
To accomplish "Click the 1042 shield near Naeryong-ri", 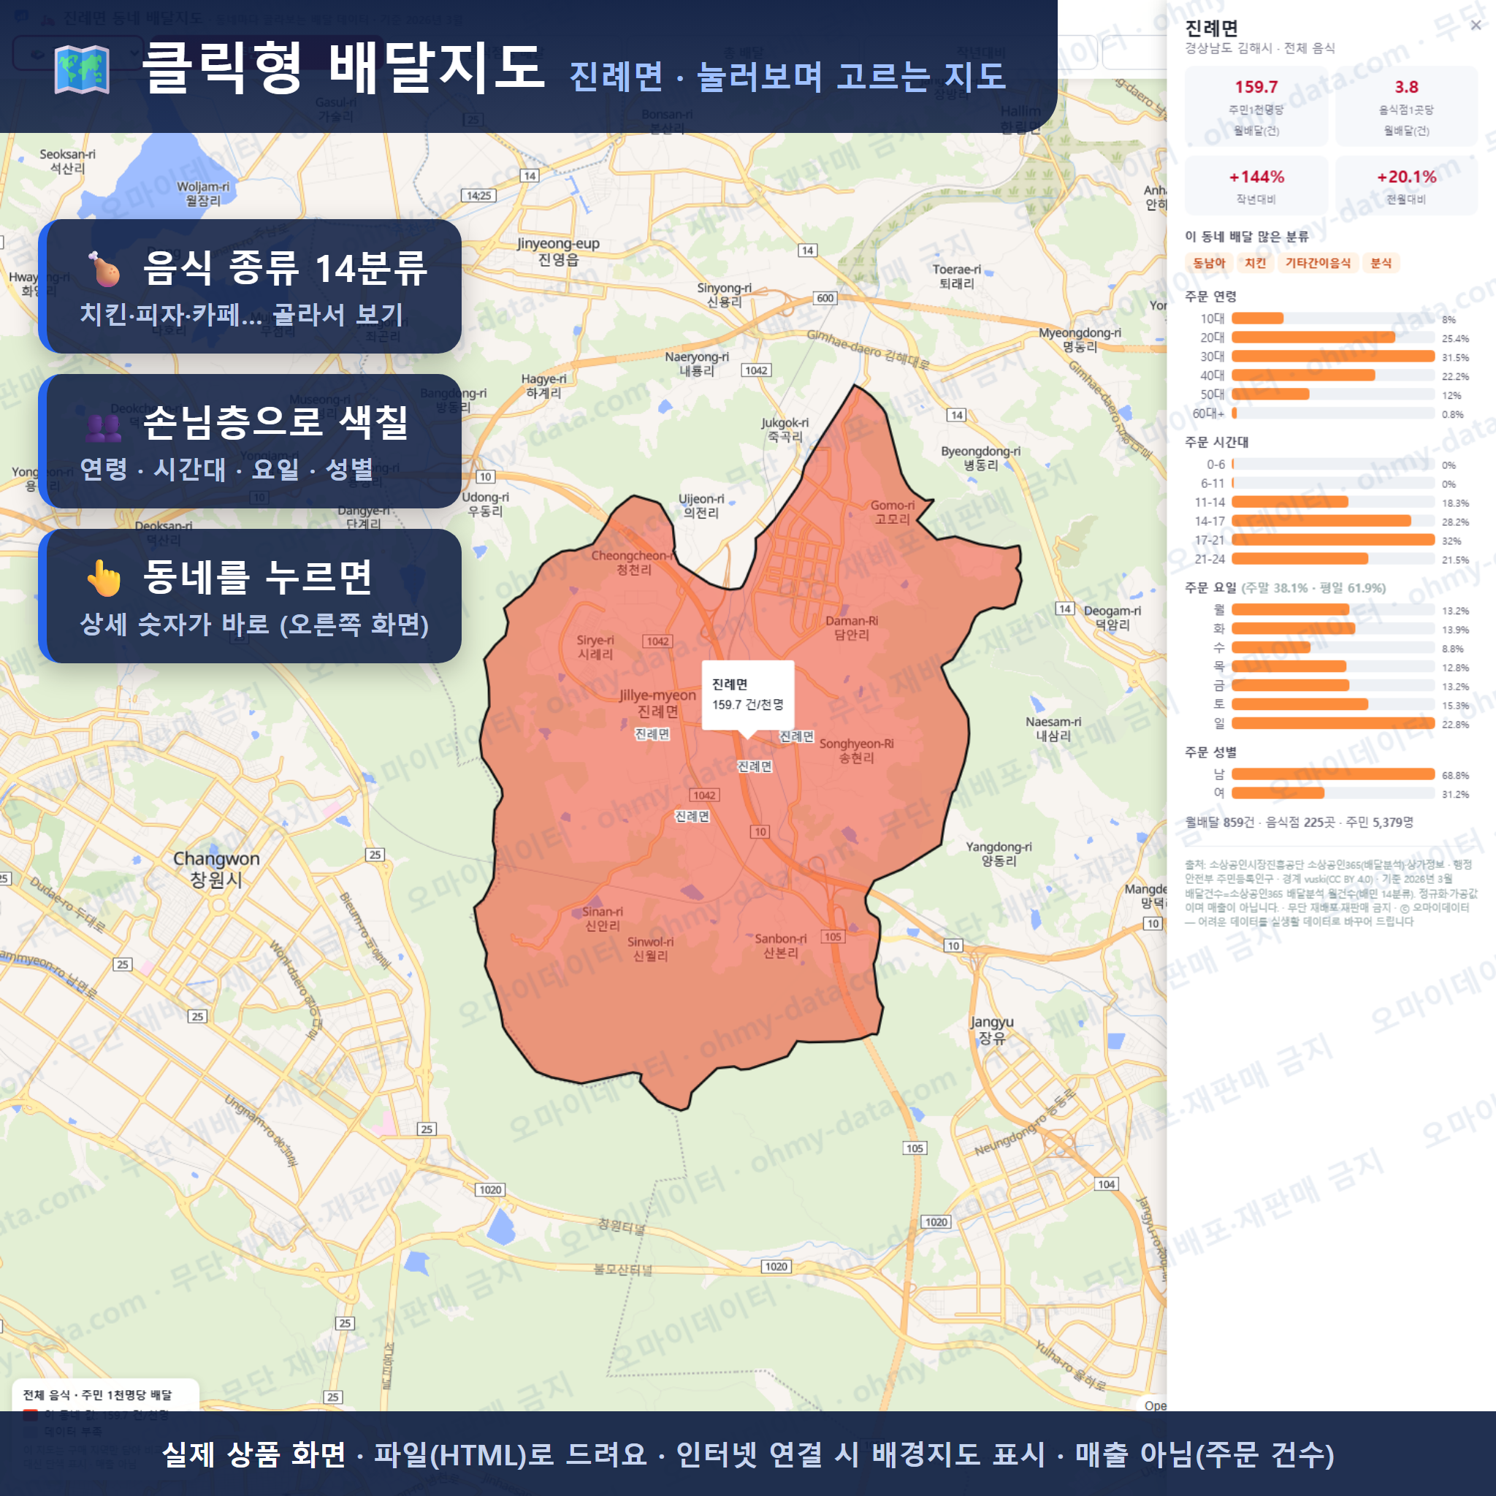I will click(x=756, y=370).
